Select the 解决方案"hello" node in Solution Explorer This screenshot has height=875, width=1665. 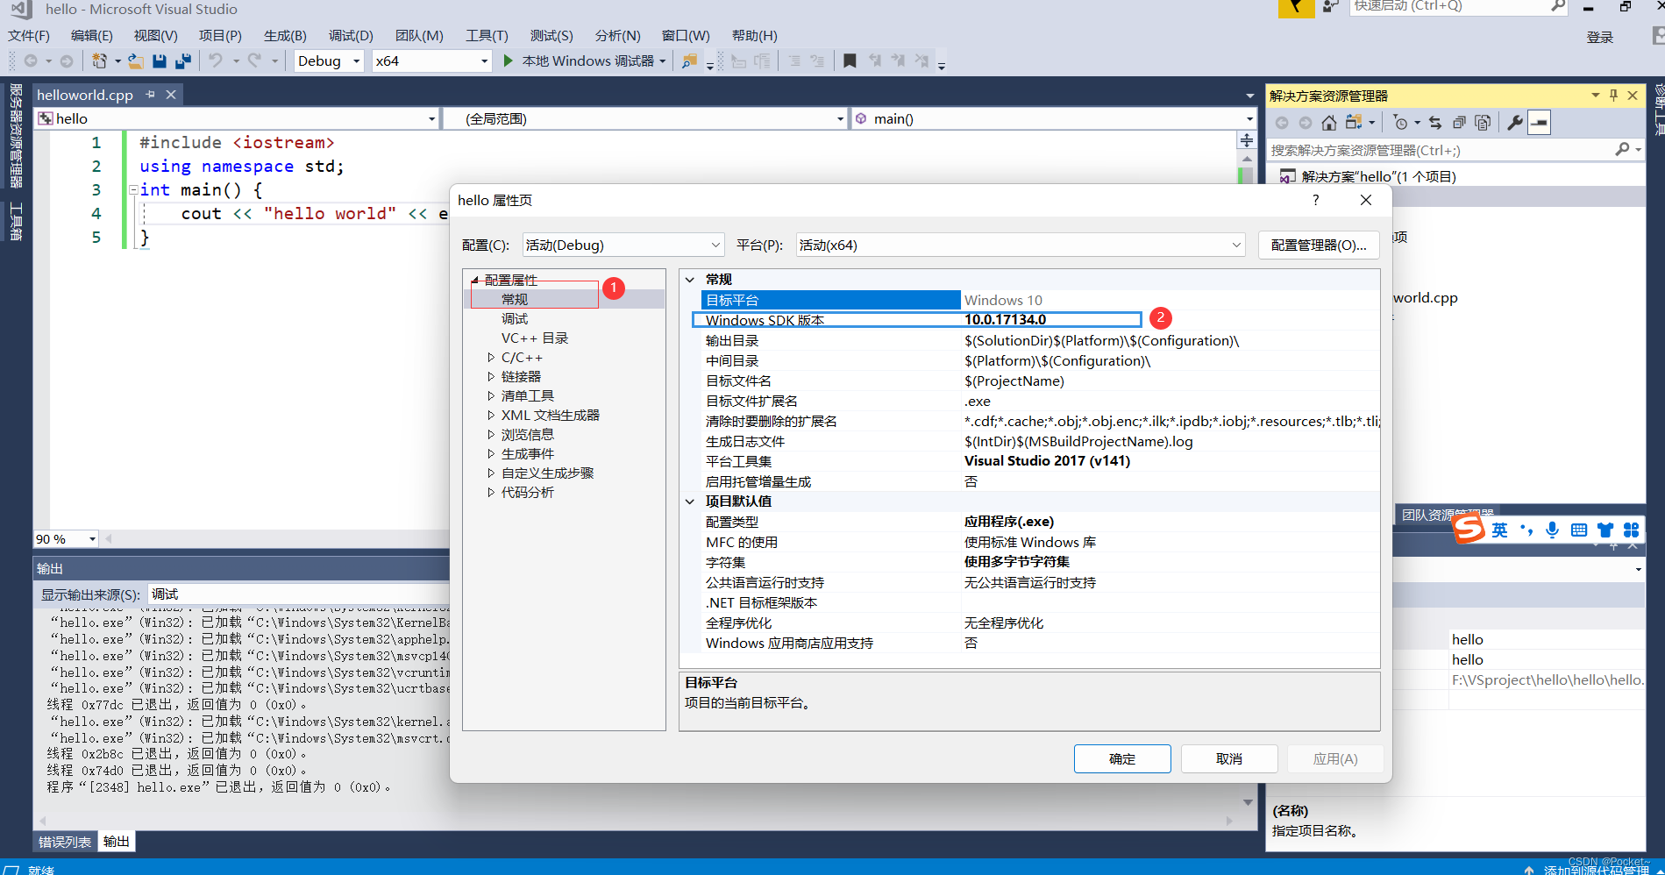point(1378,176)
